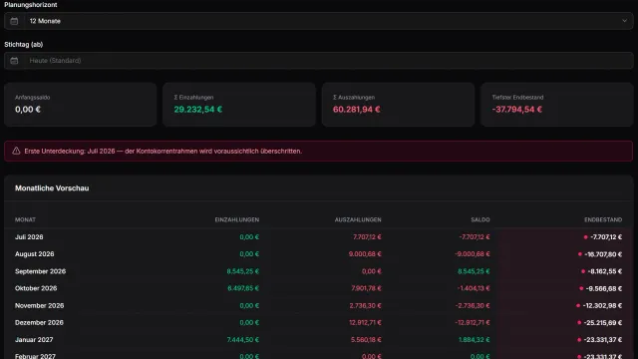Click September 2026 Einzahlungen 8.545,25 €
Image resolution: width=638 pixels, height=359 pixels.
click(x=243, y=271)
